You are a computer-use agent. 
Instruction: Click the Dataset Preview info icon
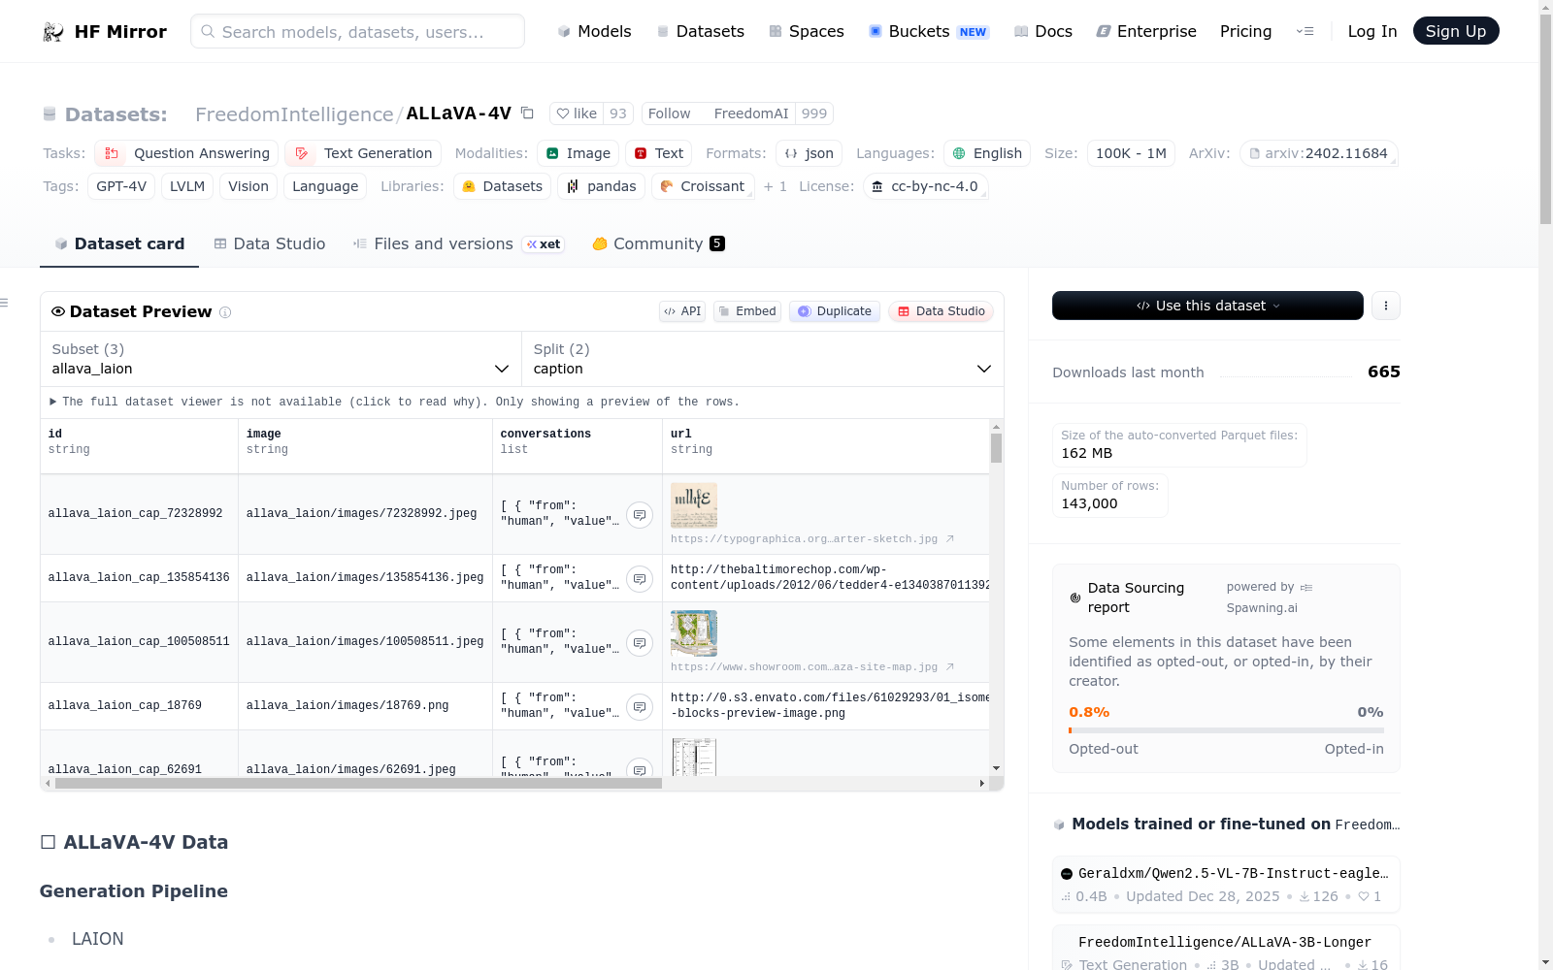[x=225, y=312]
